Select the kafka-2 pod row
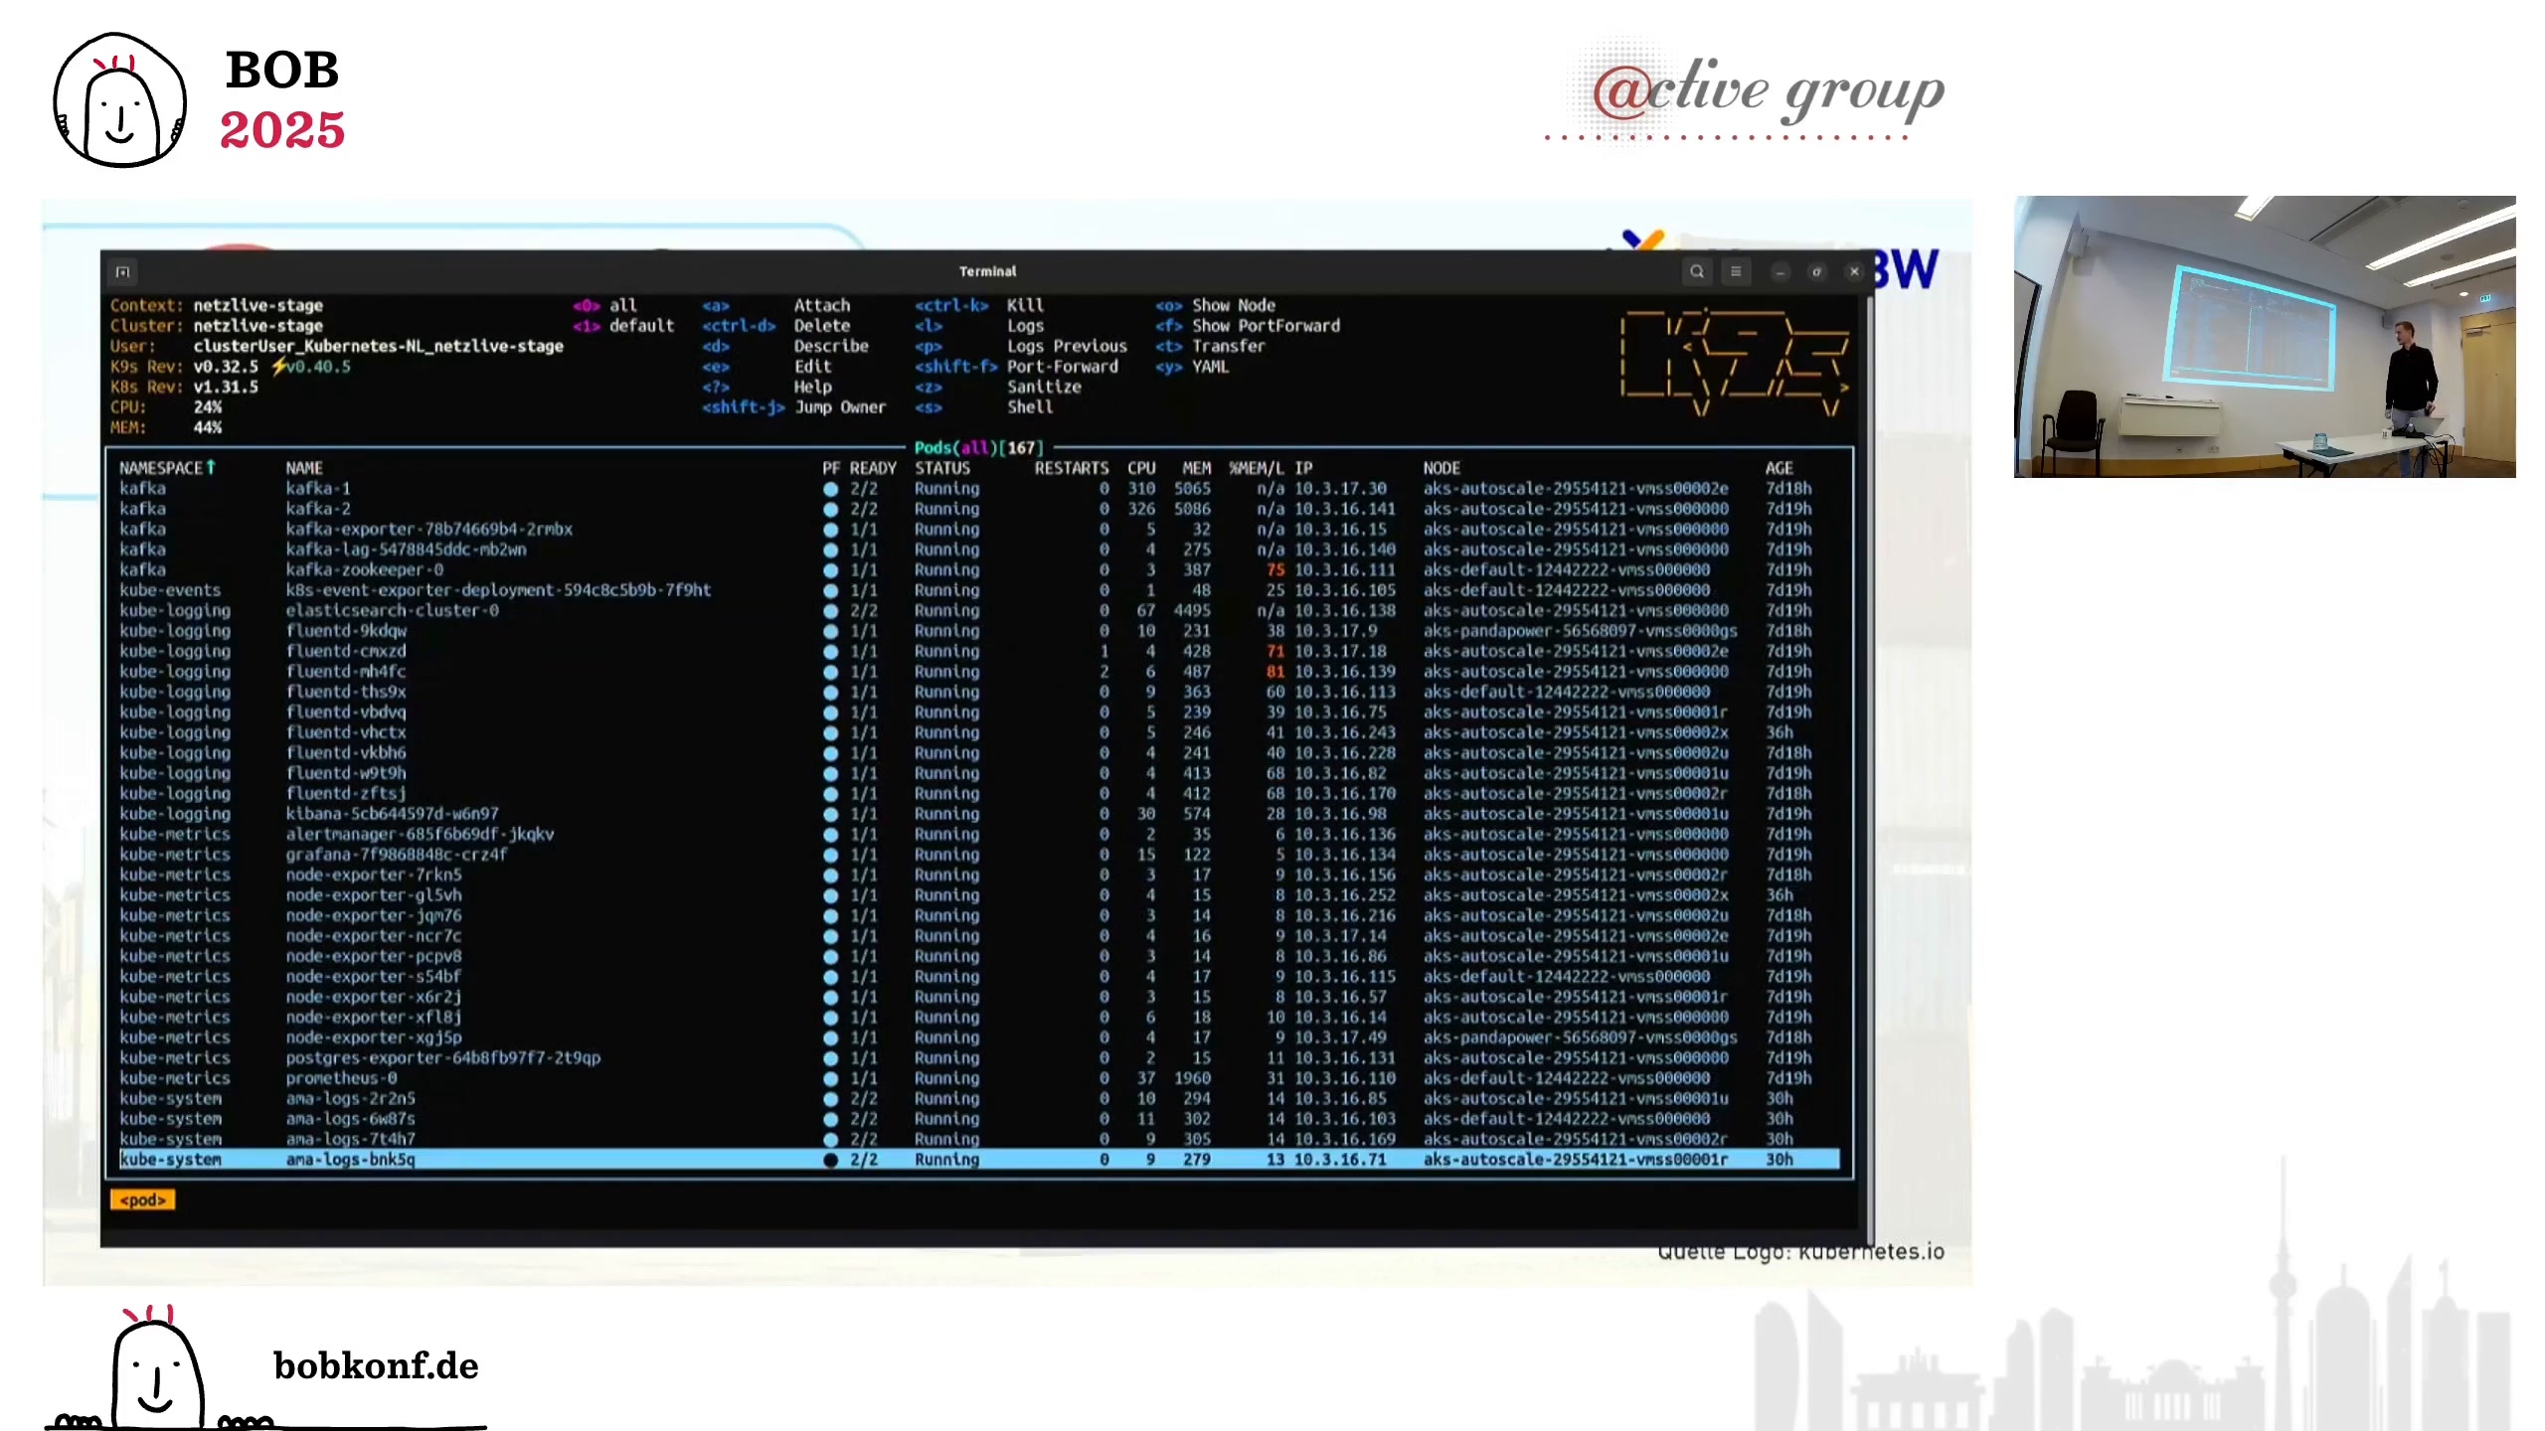 (979, 509)
